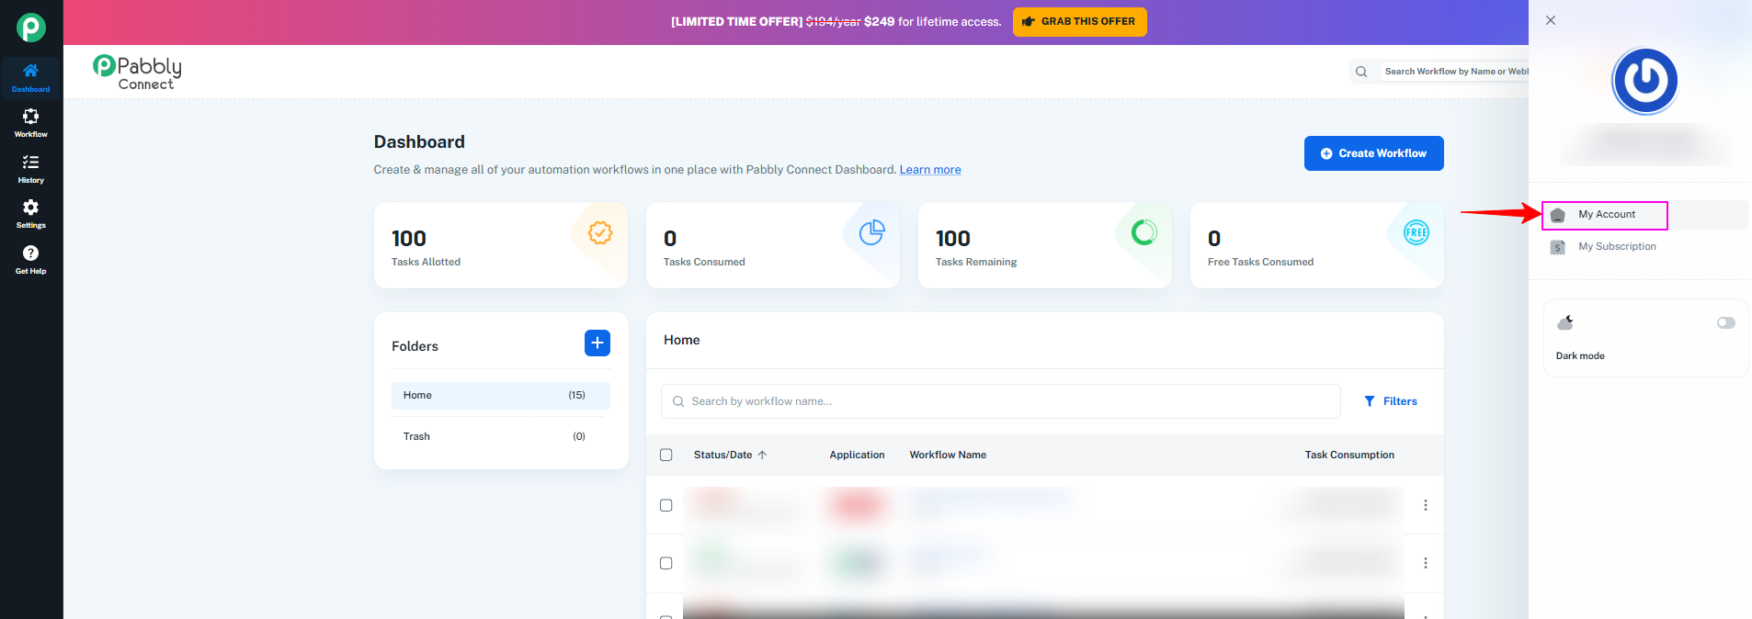Screen dimensions: 1752x619
Task: Open Get Help in the sidebar
Action: [30, 260]
